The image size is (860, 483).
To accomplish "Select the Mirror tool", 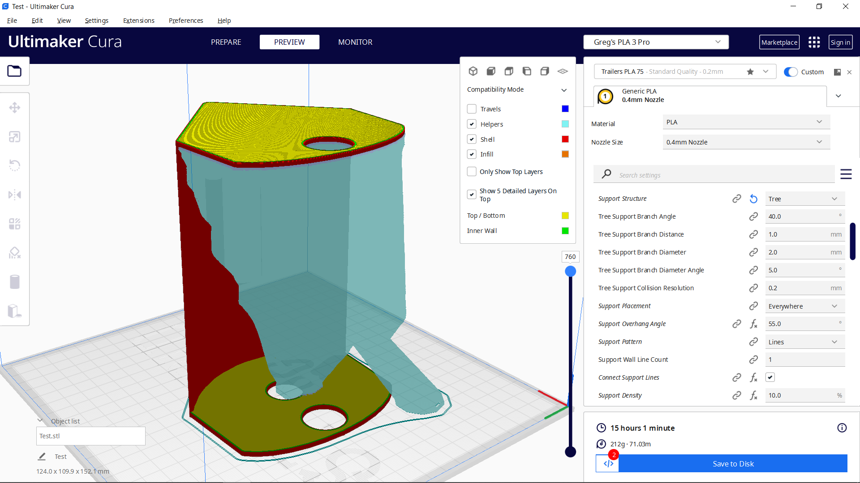I will coord(15,195).
